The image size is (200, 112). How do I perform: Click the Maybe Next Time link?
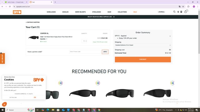[9, 77]
